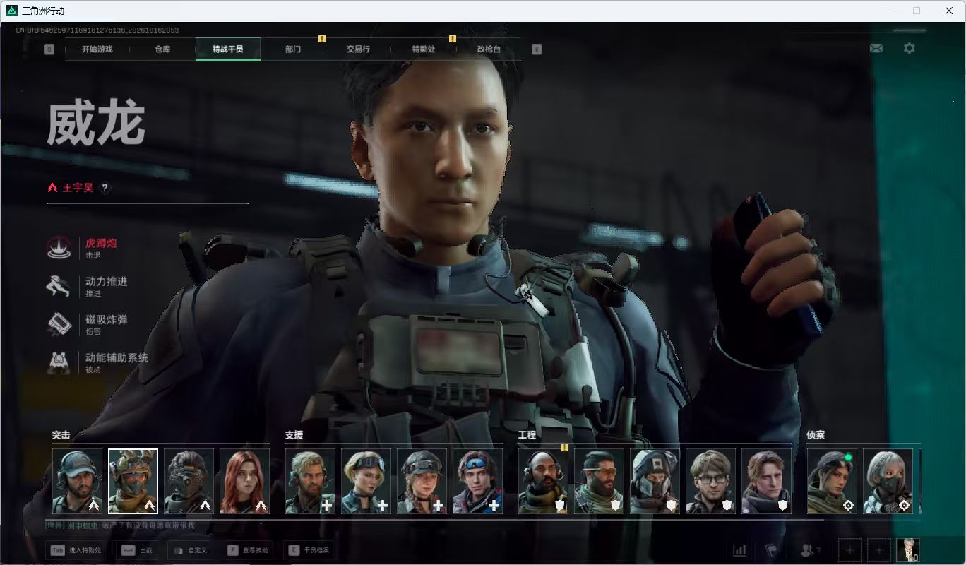Click the flag icon in bottom bar
This screenshot has width=966, height=565.
point(771,550)
